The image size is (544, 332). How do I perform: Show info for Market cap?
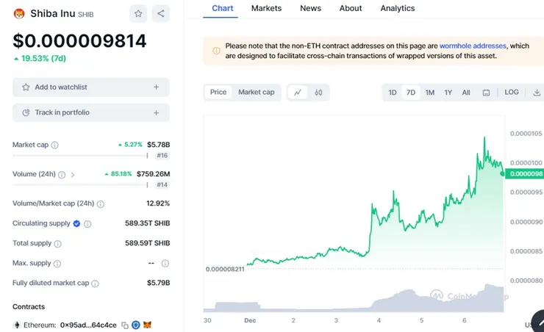[x=55, y=145]
